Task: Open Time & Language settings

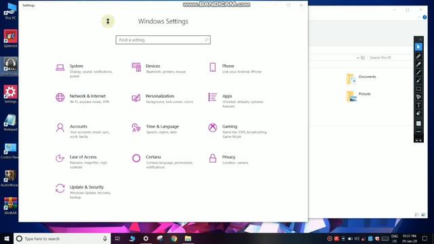Action: [155, 129]
